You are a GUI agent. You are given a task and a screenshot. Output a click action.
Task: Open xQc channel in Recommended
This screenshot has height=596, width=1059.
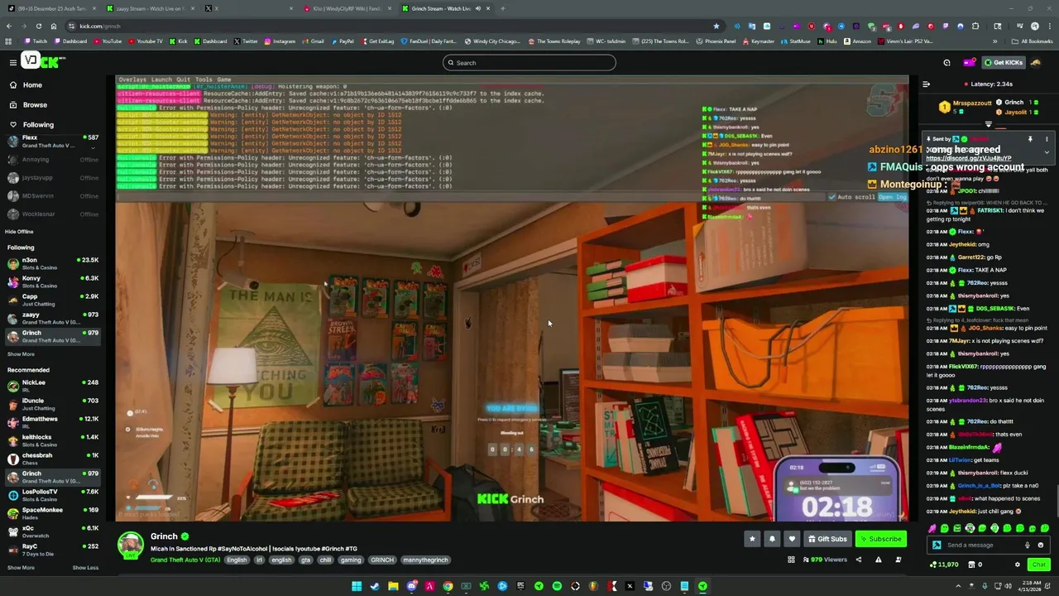[51, 531]
